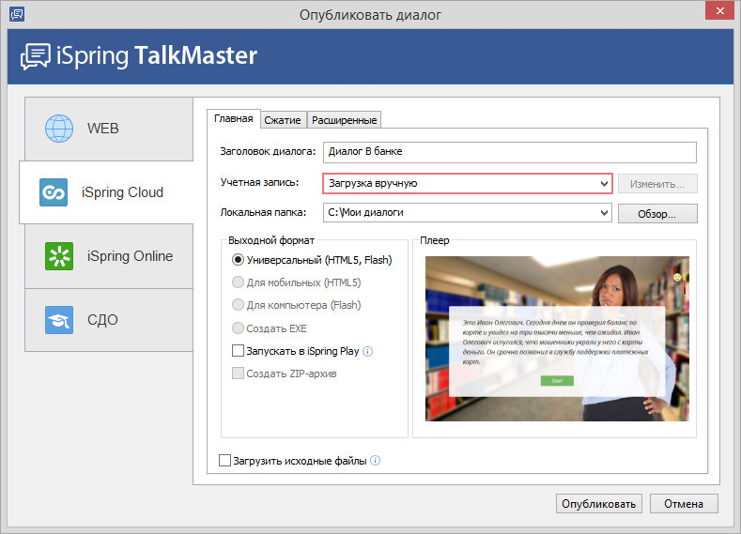Select the Универсальный (HTML5, Flash) radio button

[x=238, y=260]
